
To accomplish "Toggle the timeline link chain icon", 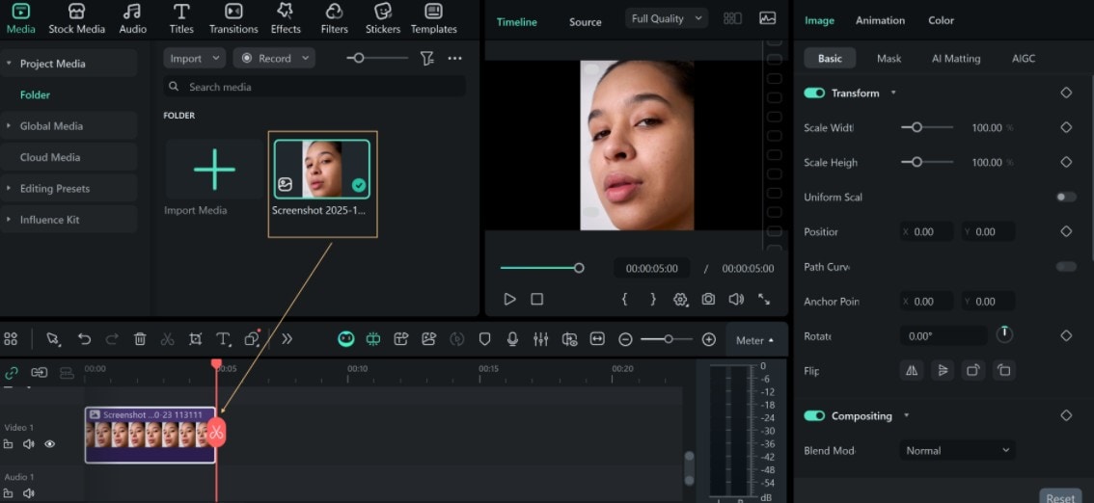I will click(12, 373).
